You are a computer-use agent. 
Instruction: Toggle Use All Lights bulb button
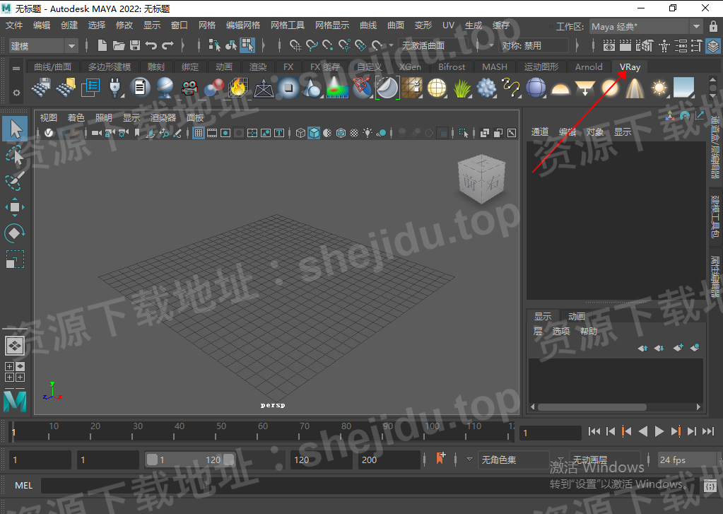368,133
